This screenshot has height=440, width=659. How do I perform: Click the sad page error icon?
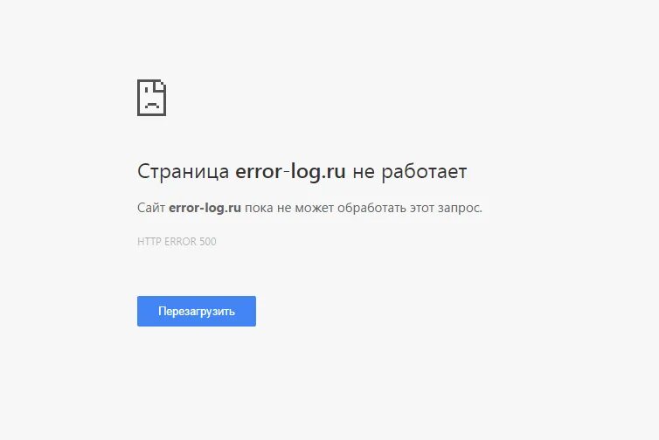pos(152,98)
